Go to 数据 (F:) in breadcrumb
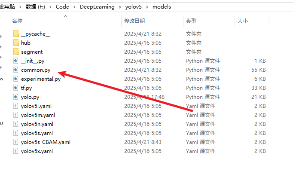Viewport: 293px width, 177px height. [35, 7]
